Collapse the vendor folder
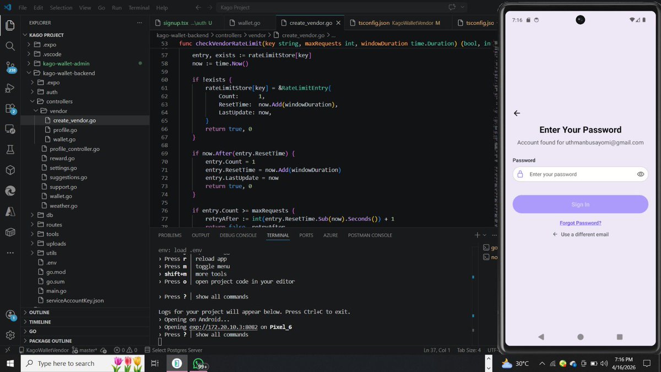 (x=58, y=111)
